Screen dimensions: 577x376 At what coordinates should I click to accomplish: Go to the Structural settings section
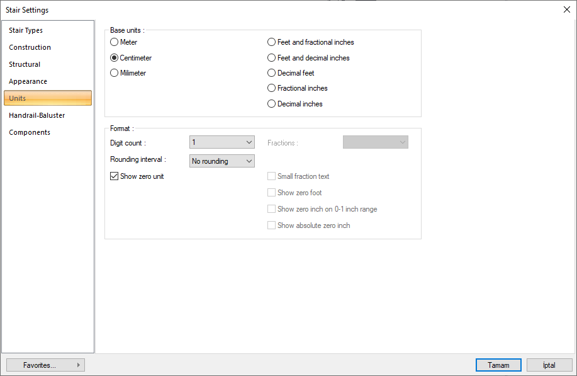pyautogui.click(x=25, y=64)
